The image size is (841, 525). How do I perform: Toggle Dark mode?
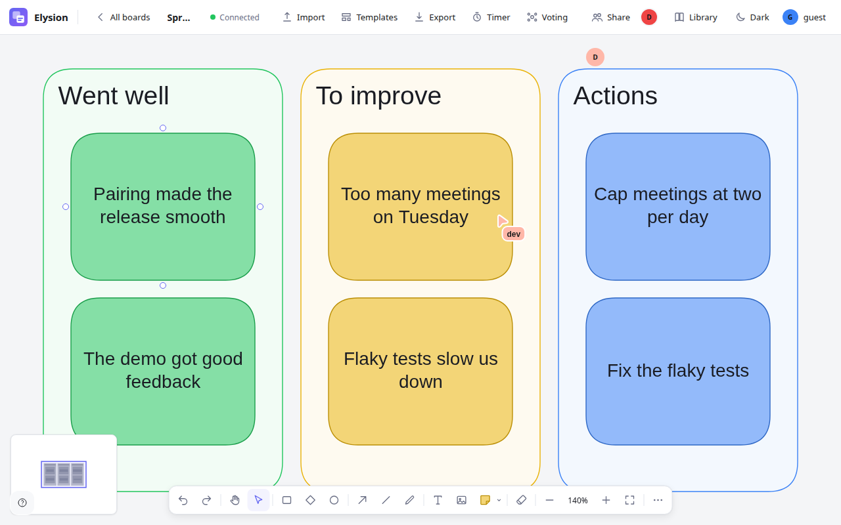(752, 17)
